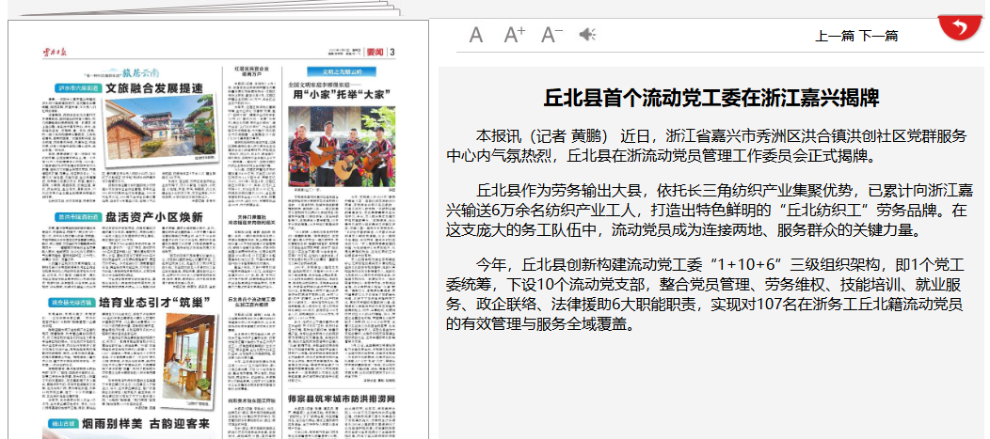The width and height of the screenshot is (990, 439).
Task: Go to previous article 上一篇
Action: 835,36
